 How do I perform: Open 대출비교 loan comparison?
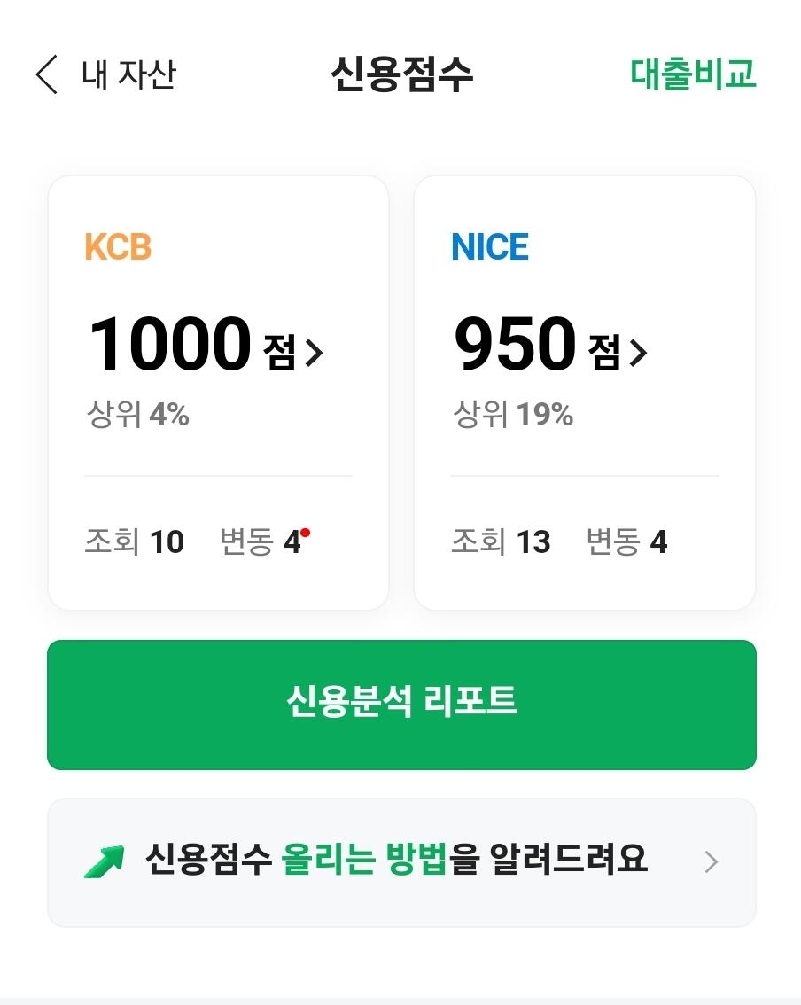click(x=693, y=74)
